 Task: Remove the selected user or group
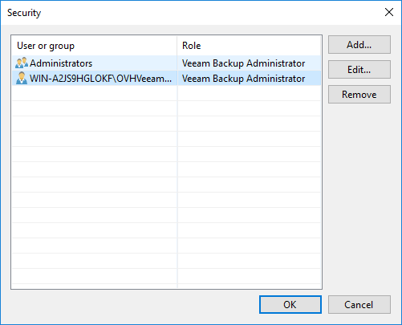pos(359,95)
